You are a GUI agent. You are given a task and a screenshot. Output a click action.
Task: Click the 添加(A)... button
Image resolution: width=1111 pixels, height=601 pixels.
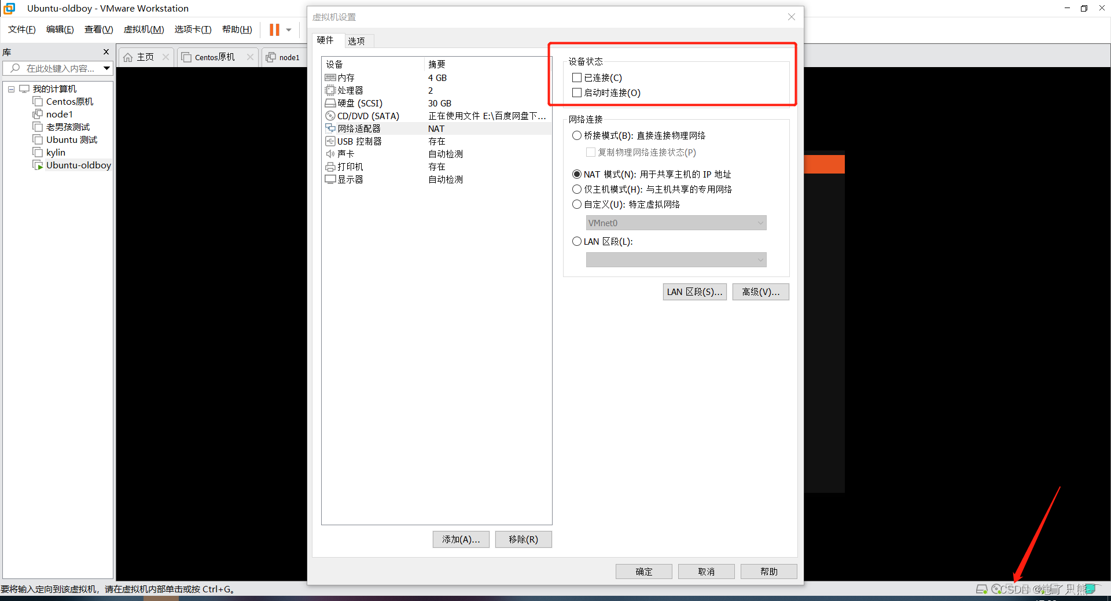[x=461, y=539]
